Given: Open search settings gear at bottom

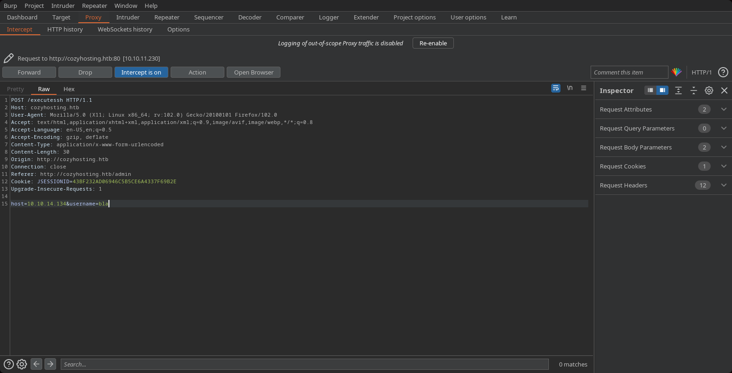Looking at the screenshot, I should coord(22,364).
